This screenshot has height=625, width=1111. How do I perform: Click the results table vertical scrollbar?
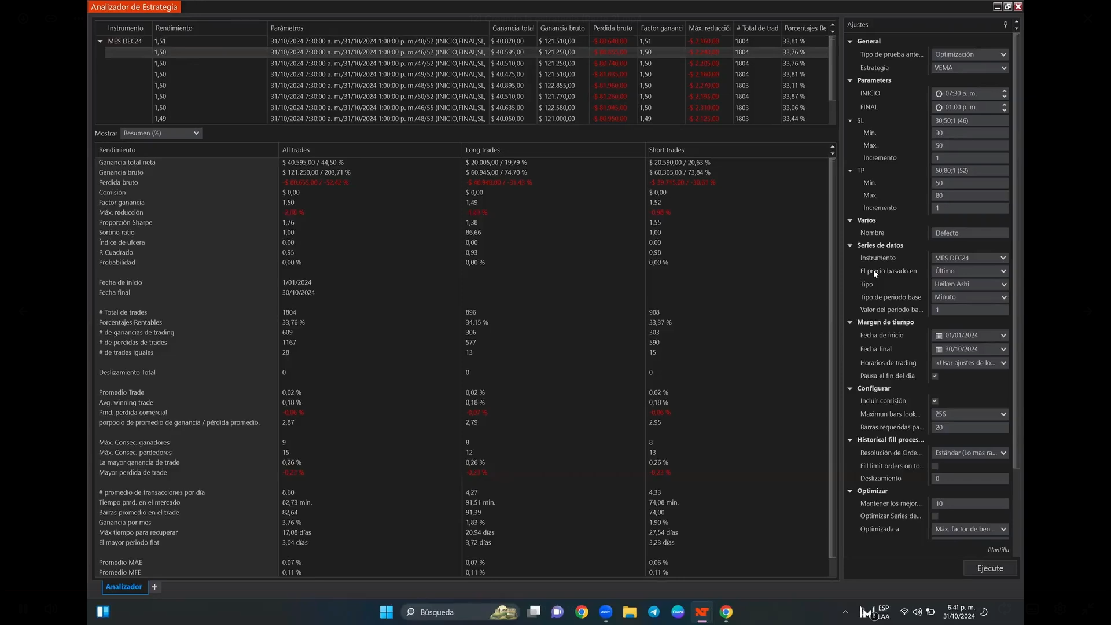point(832,68)
